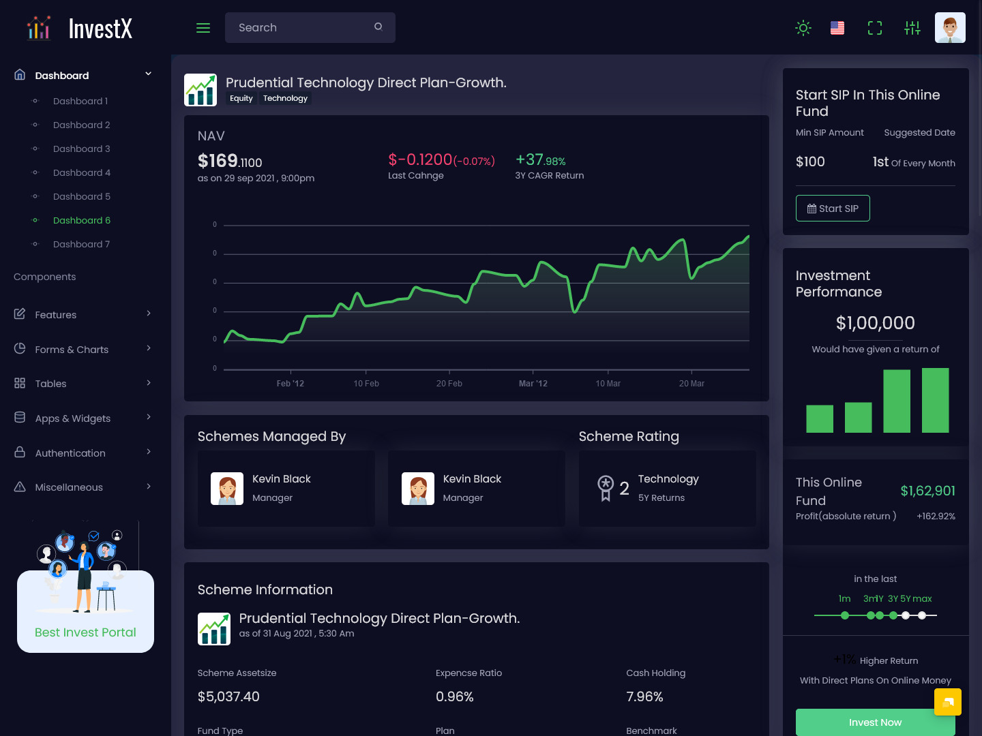Click the InvestX logo icon
The image size is (982, 736).
[39, 28]
